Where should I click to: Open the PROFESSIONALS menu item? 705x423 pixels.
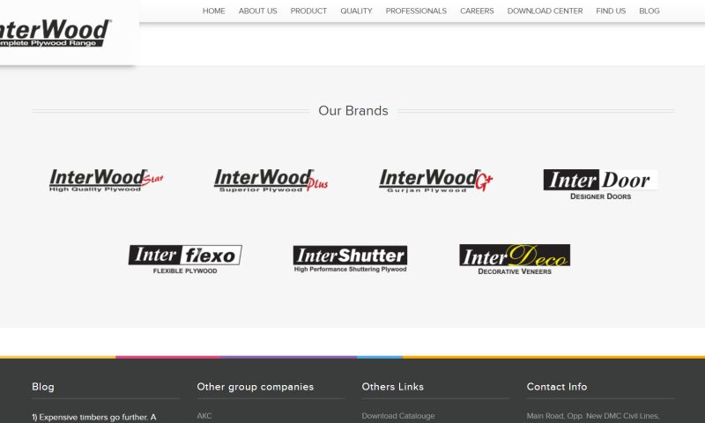pos(416,11)
